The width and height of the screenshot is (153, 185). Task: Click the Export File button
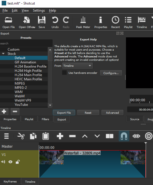[64, 113]
